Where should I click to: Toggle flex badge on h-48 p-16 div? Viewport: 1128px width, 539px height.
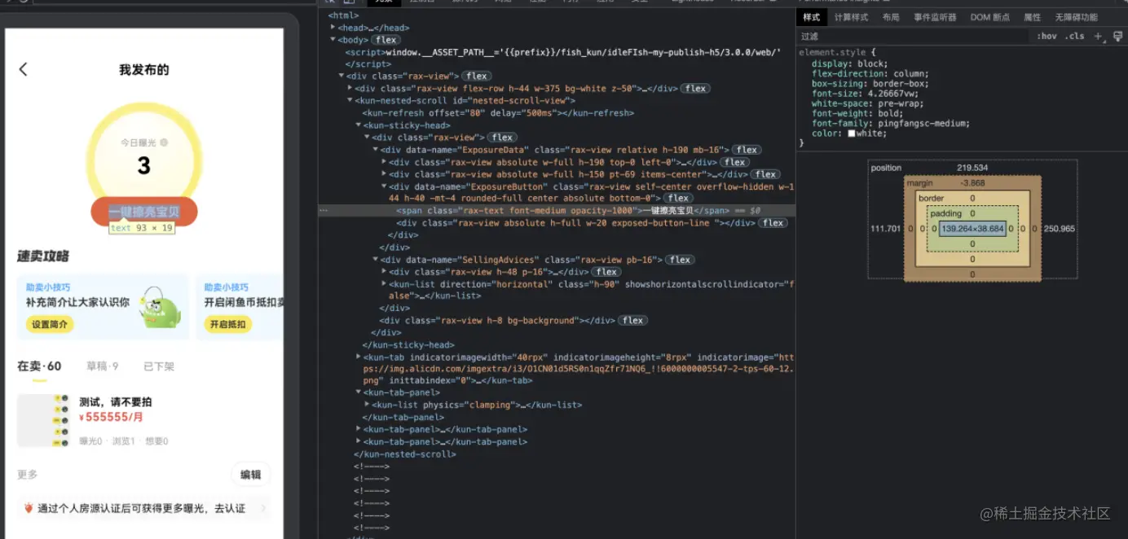(606, 271)
